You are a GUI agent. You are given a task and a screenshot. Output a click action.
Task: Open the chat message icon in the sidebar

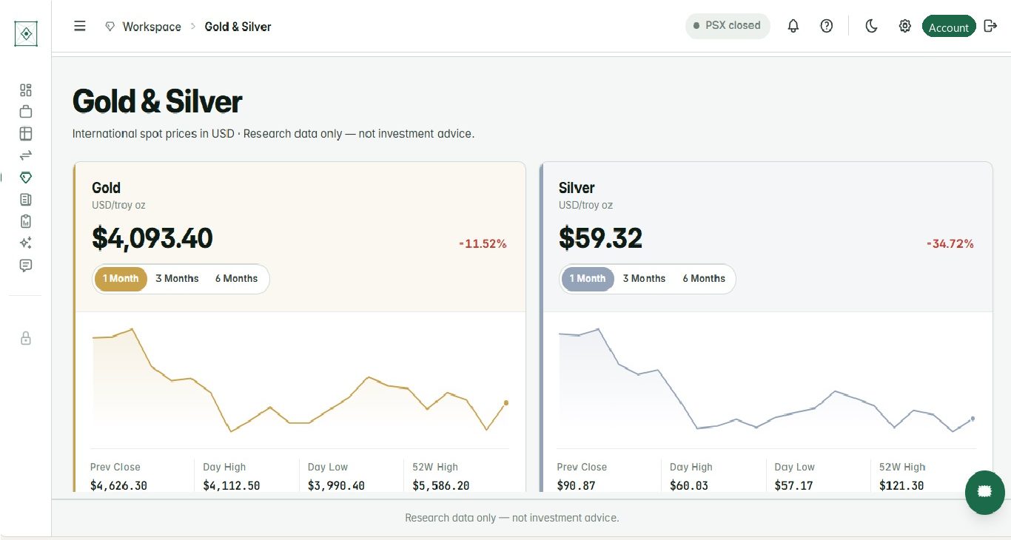tap(26, 265)
